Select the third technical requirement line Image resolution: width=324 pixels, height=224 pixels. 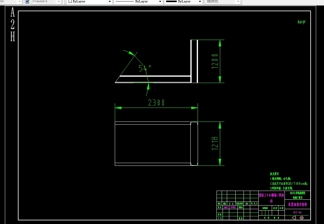(281, 188)
